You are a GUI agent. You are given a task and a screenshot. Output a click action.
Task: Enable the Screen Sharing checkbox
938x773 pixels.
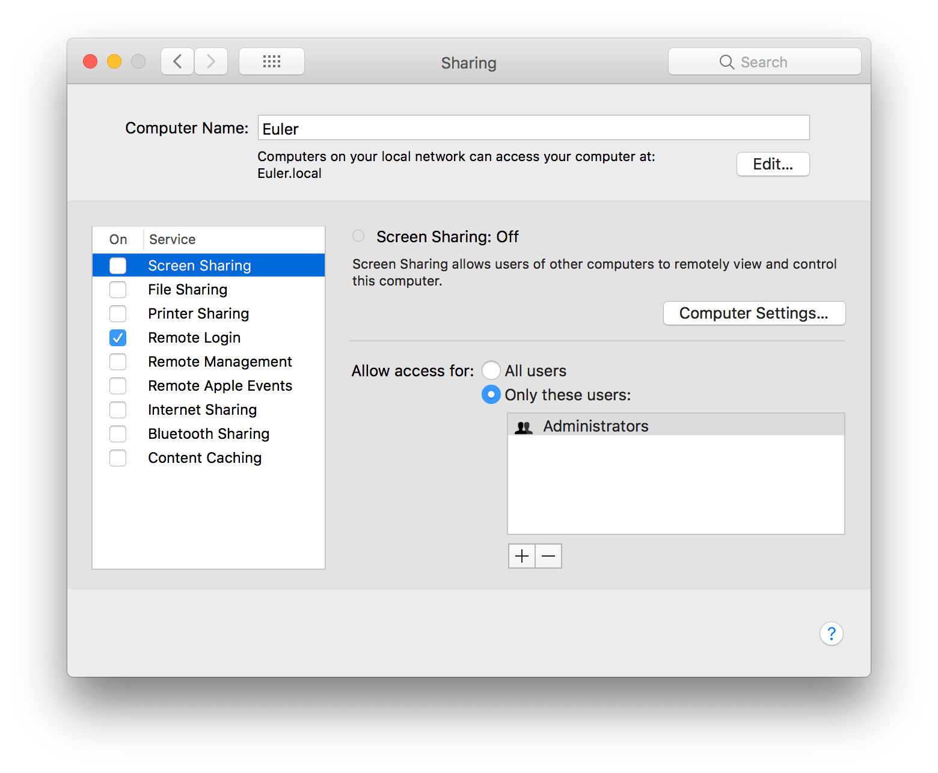click(x=118, y=265)
